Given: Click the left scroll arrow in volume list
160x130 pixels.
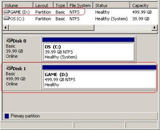Looking at the screenshot, I should point(5,28).
